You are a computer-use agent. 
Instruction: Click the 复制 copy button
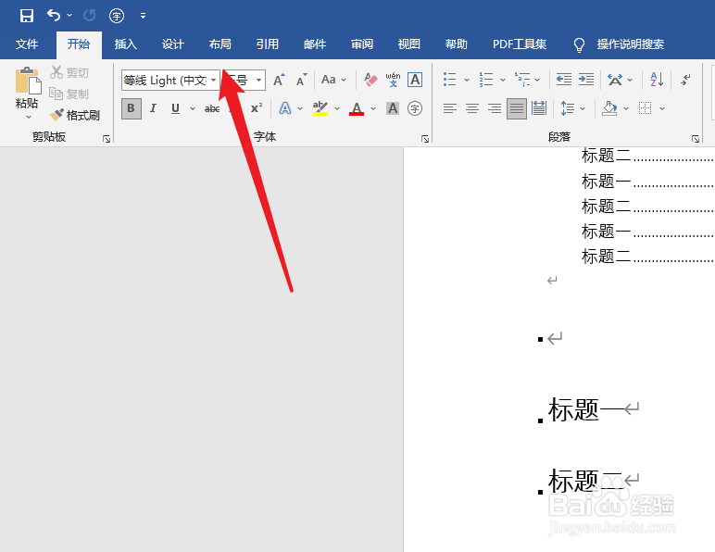click(69, 94)
